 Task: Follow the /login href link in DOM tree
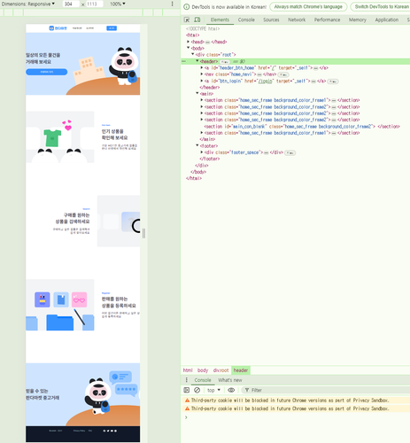(266, 81)
